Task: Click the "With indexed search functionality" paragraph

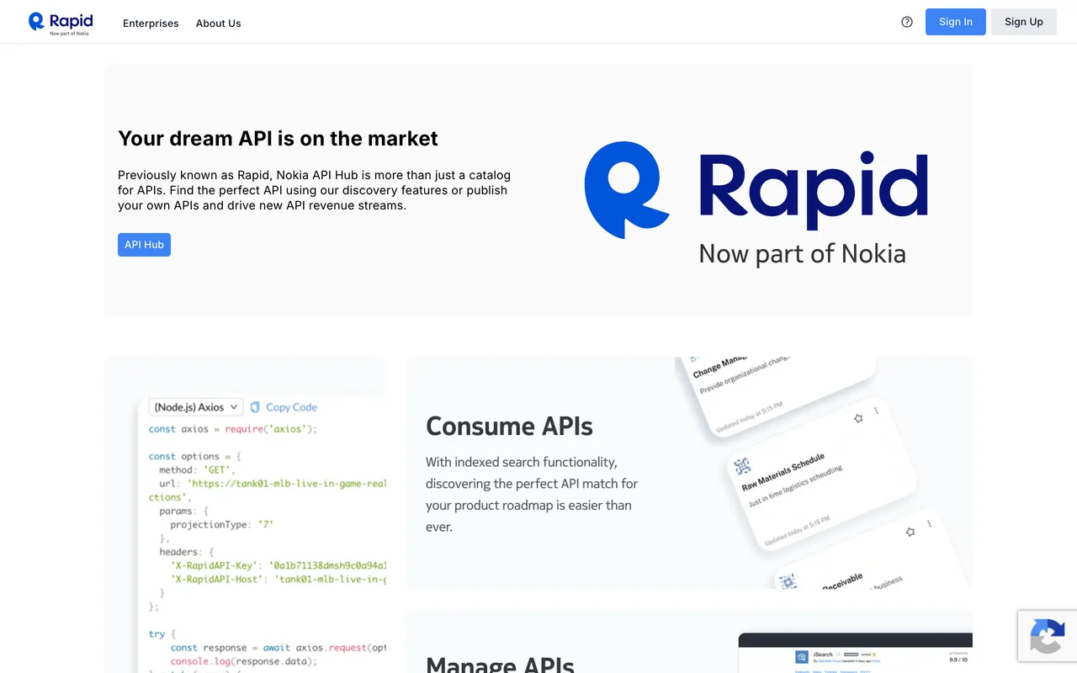Action: (532, 495)
